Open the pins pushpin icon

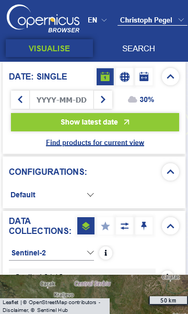click(144, 226)
